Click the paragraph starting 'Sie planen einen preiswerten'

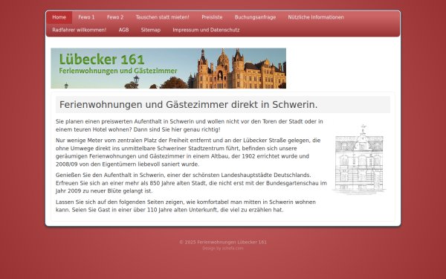pyautogui.click(x=190, y=126)
